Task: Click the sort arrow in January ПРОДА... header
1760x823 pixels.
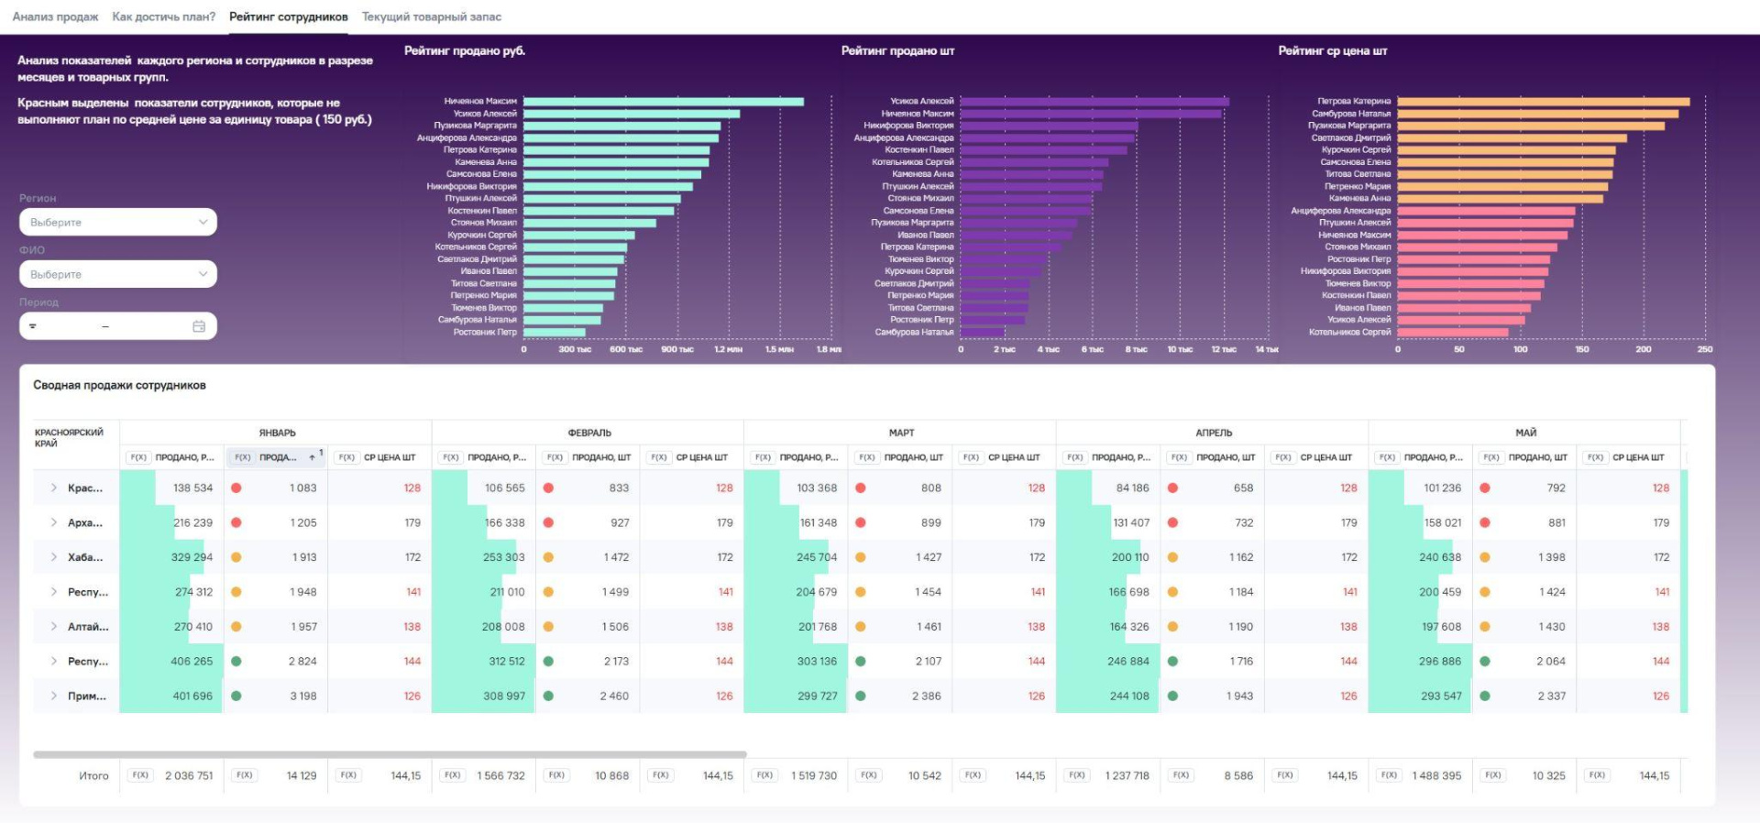Action: tap(312, 457)
